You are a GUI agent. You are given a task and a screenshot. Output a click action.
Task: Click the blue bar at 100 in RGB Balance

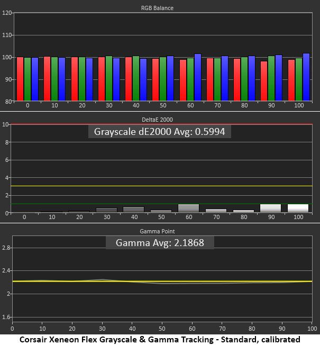coord(306,77)
